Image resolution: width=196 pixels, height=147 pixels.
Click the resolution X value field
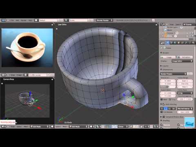(x=168, y=81)
